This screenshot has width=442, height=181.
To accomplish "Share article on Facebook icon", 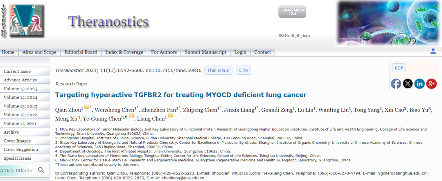I will point(396,84).
